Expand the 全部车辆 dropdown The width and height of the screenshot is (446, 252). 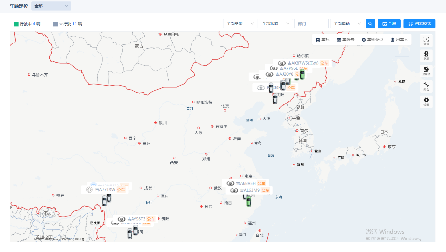[347, 24]
